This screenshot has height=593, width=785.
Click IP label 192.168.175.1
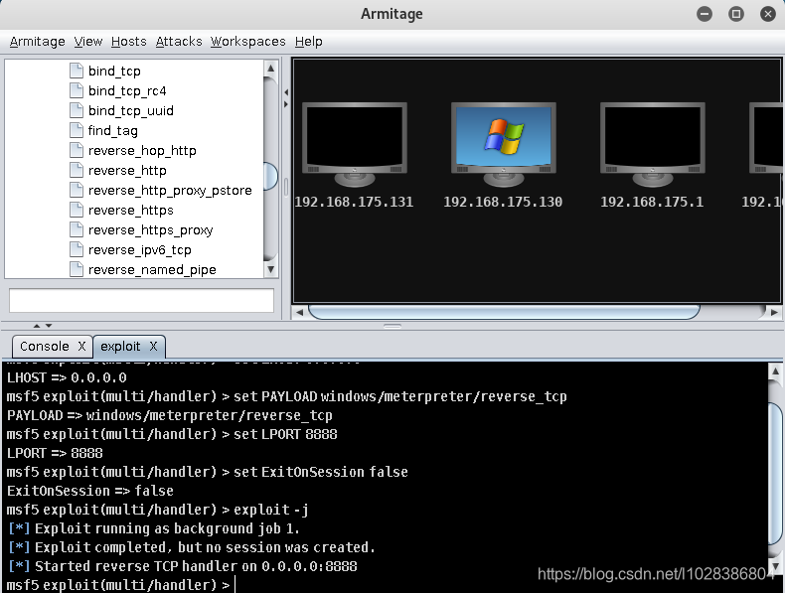pyautogui.click(x=652, y=202)
